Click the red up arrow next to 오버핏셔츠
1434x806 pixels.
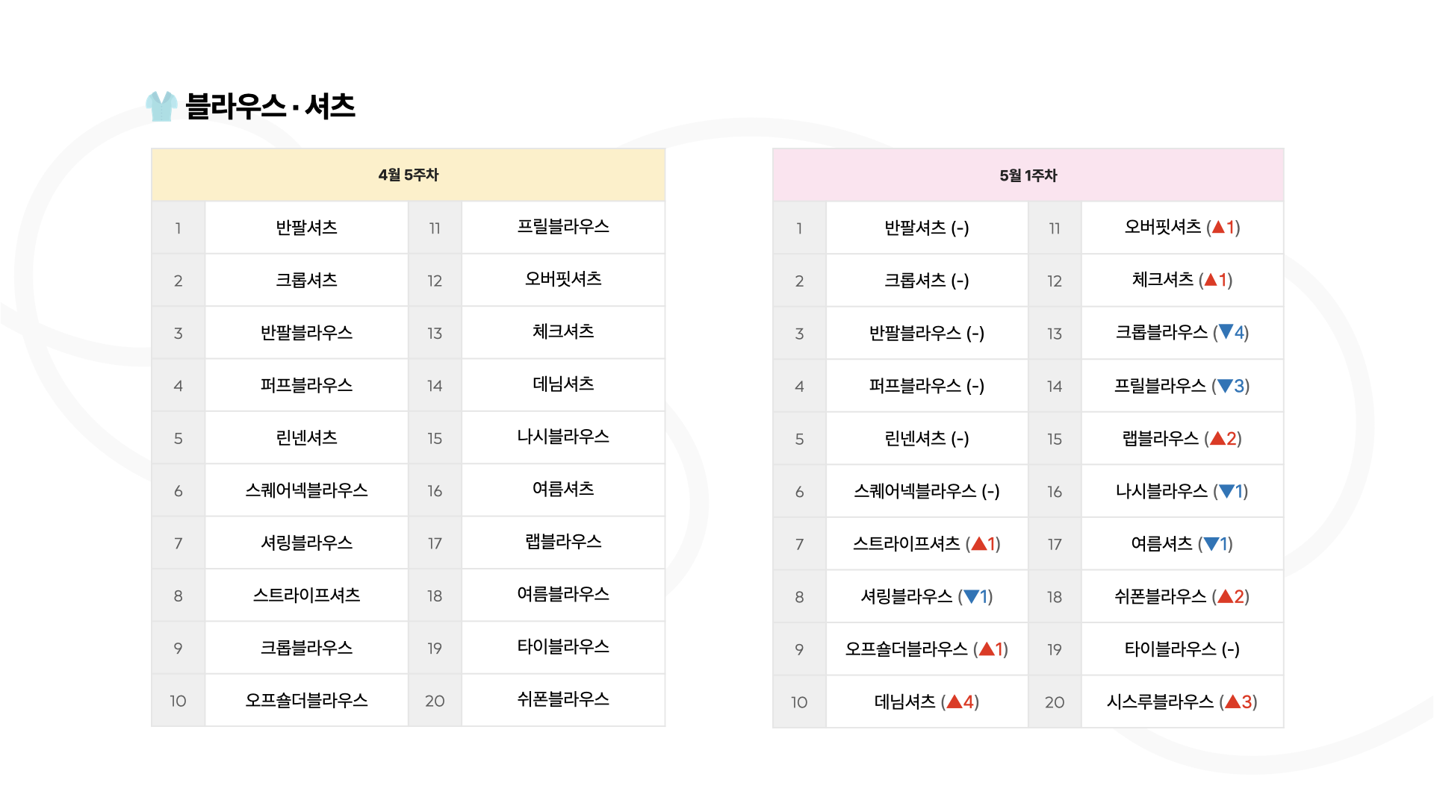[x=1218, y=227]
